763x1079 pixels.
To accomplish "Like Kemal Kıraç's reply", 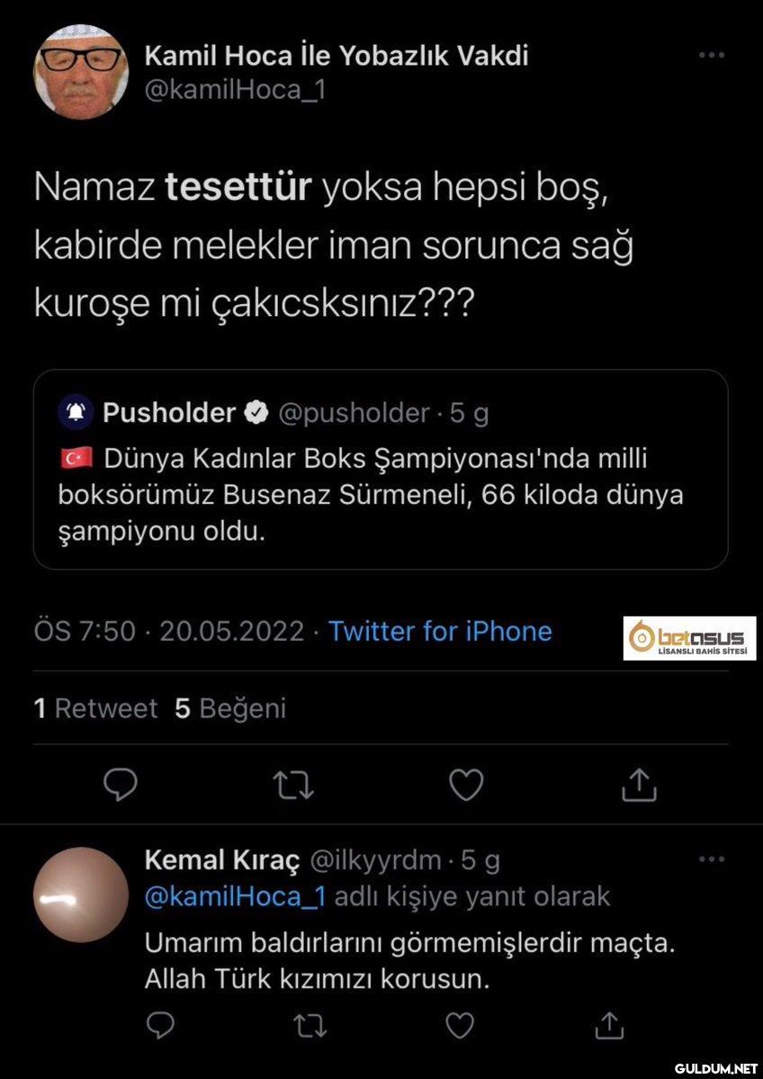I will tap(460, 1024).
